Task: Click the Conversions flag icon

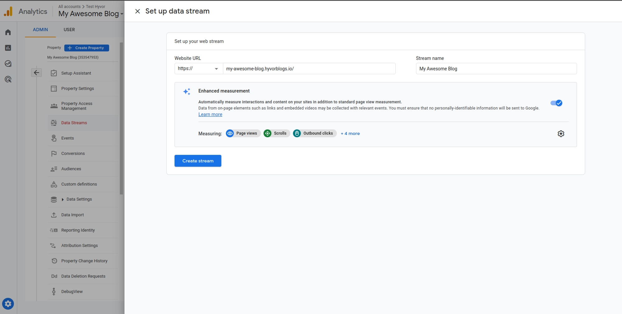Action: coord(54,154)
